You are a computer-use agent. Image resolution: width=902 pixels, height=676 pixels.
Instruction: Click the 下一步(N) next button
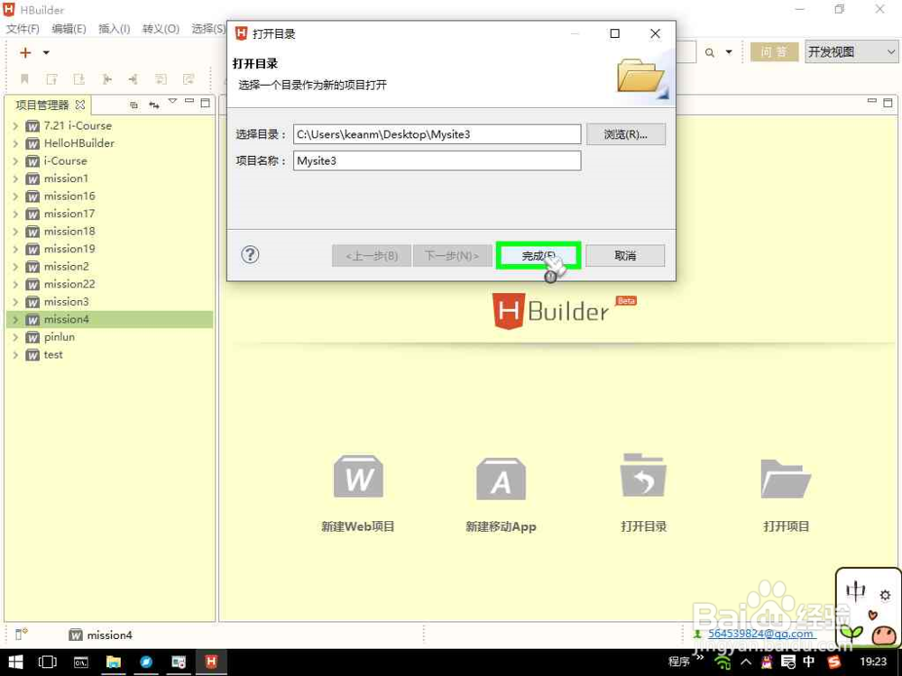[452, 256]
